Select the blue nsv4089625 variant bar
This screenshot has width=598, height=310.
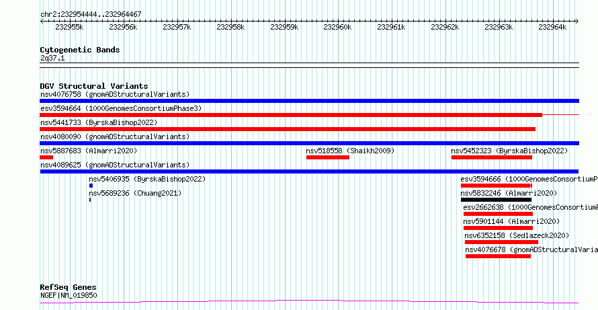(x=309, y=171)
